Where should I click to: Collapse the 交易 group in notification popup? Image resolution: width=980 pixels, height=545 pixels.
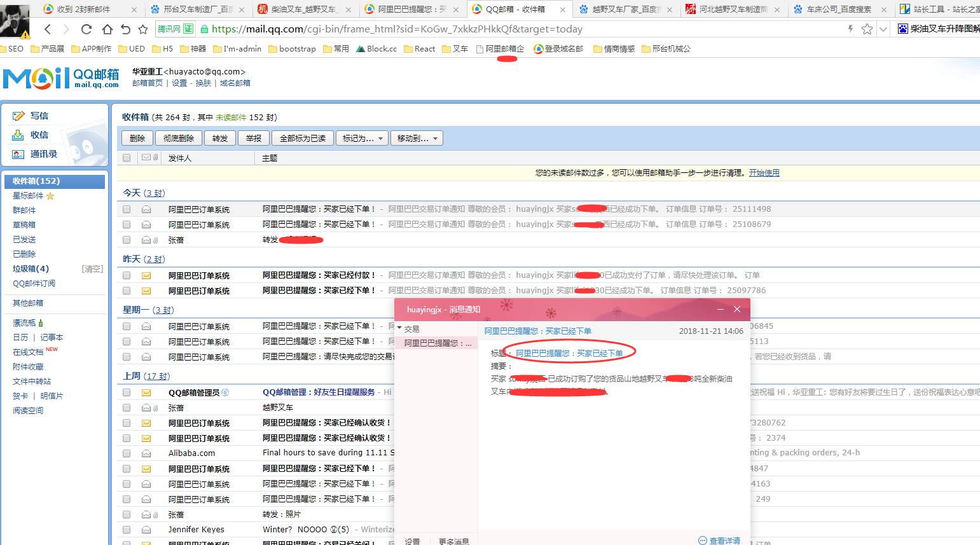tap(399, 328)
